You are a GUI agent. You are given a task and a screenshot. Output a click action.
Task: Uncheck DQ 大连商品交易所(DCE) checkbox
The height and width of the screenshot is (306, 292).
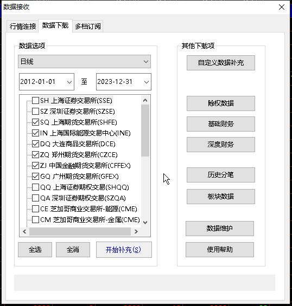click(35, 144)
